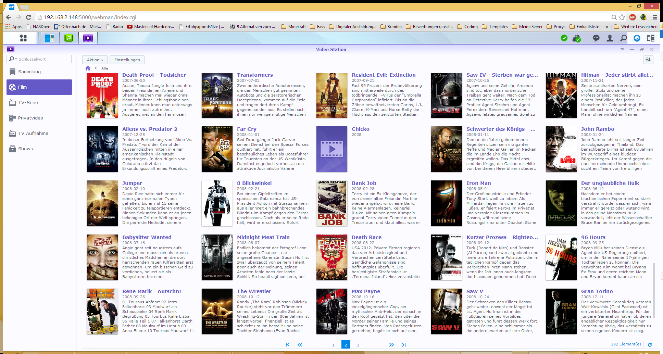
Task: Open the chat notifications speech bubble icon
Action: [596, 38]
